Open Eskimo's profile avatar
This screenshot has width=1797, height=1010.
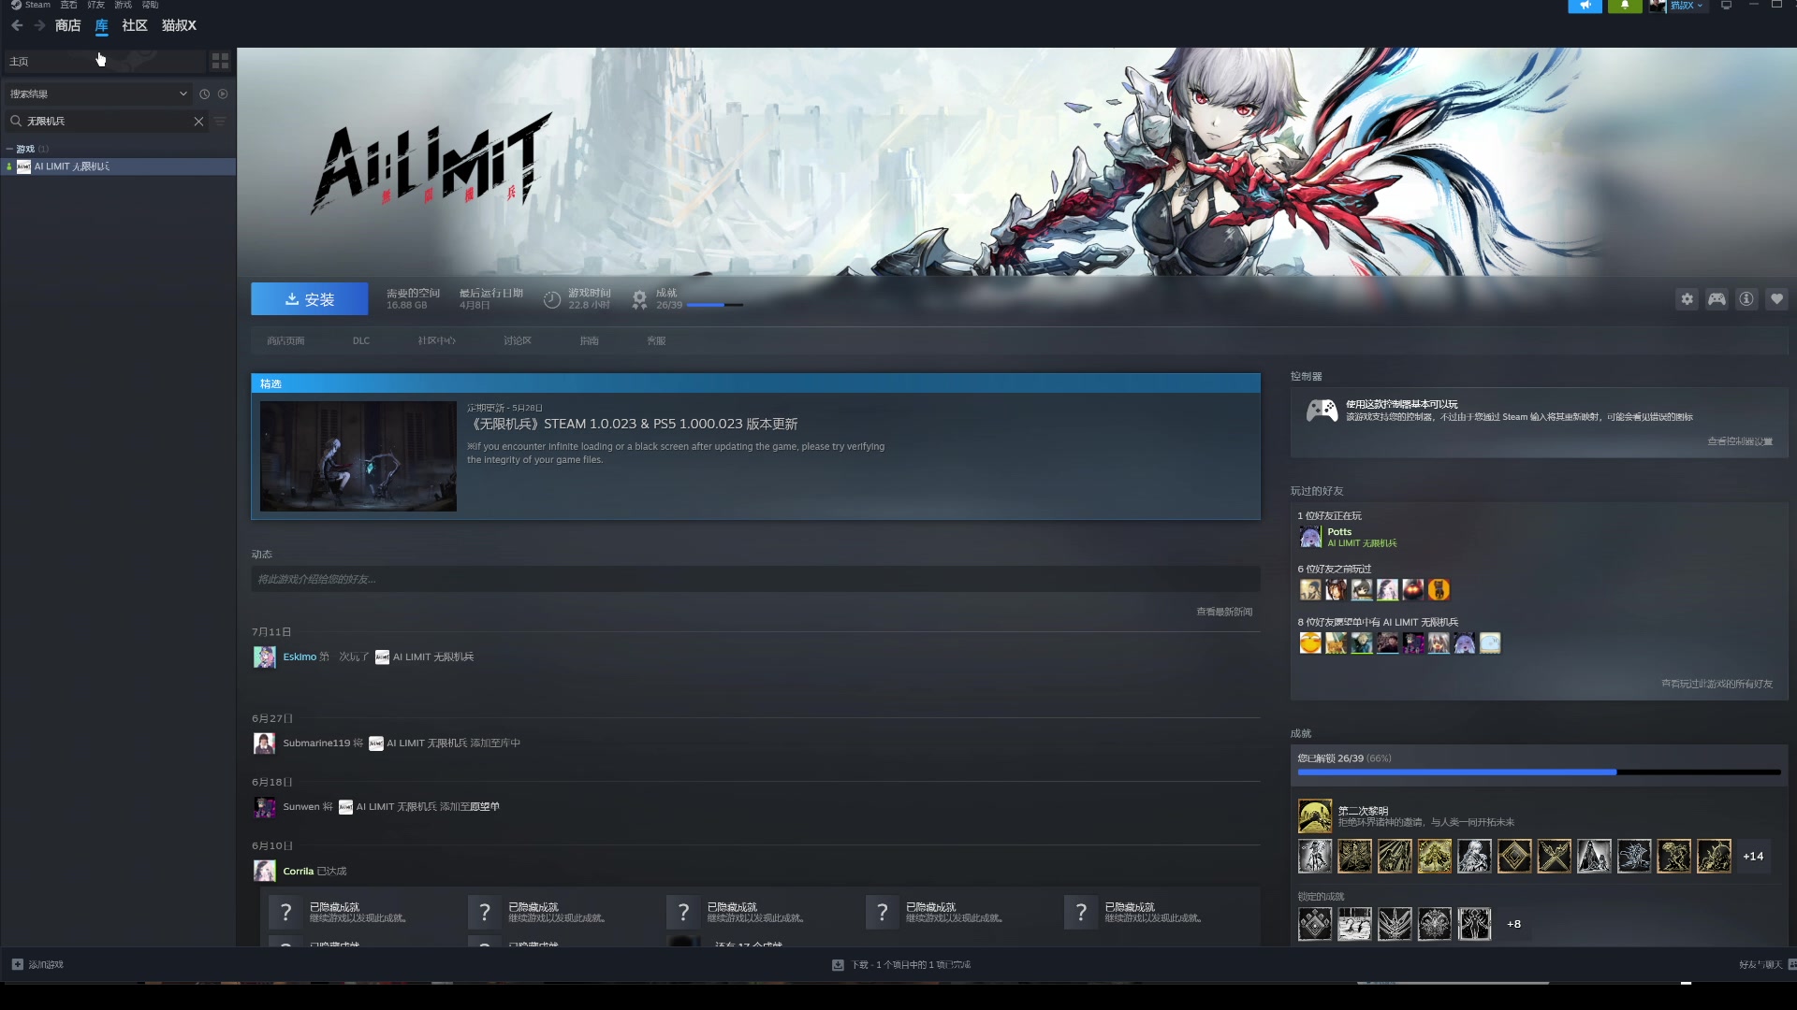click(x=264, y=656)
